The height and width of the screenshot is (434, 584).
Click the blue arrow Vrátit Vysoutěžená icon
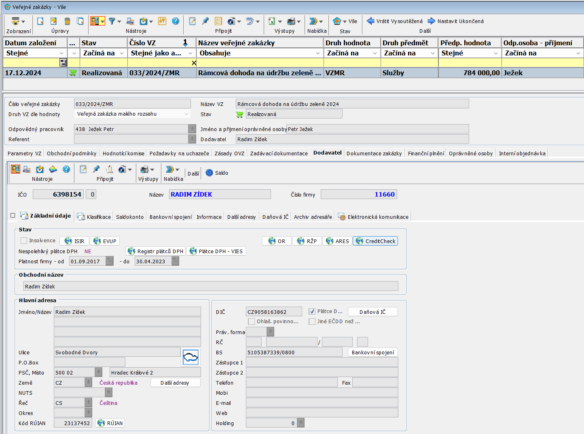point(370,21)
